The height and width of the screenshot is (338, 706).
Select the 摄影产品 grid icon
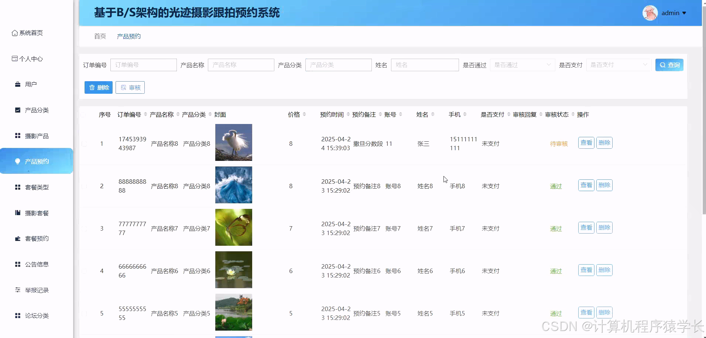[17, 135]
